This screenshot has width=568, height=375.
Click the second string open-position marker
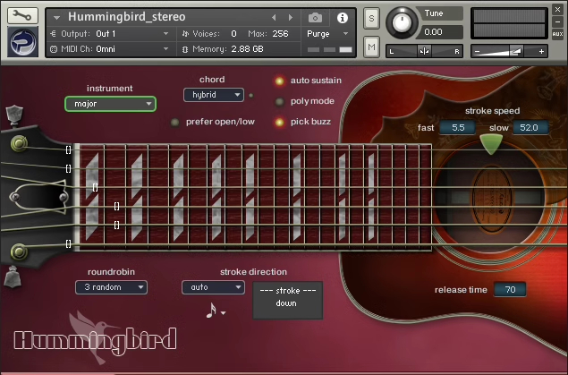tap(69, 168)
